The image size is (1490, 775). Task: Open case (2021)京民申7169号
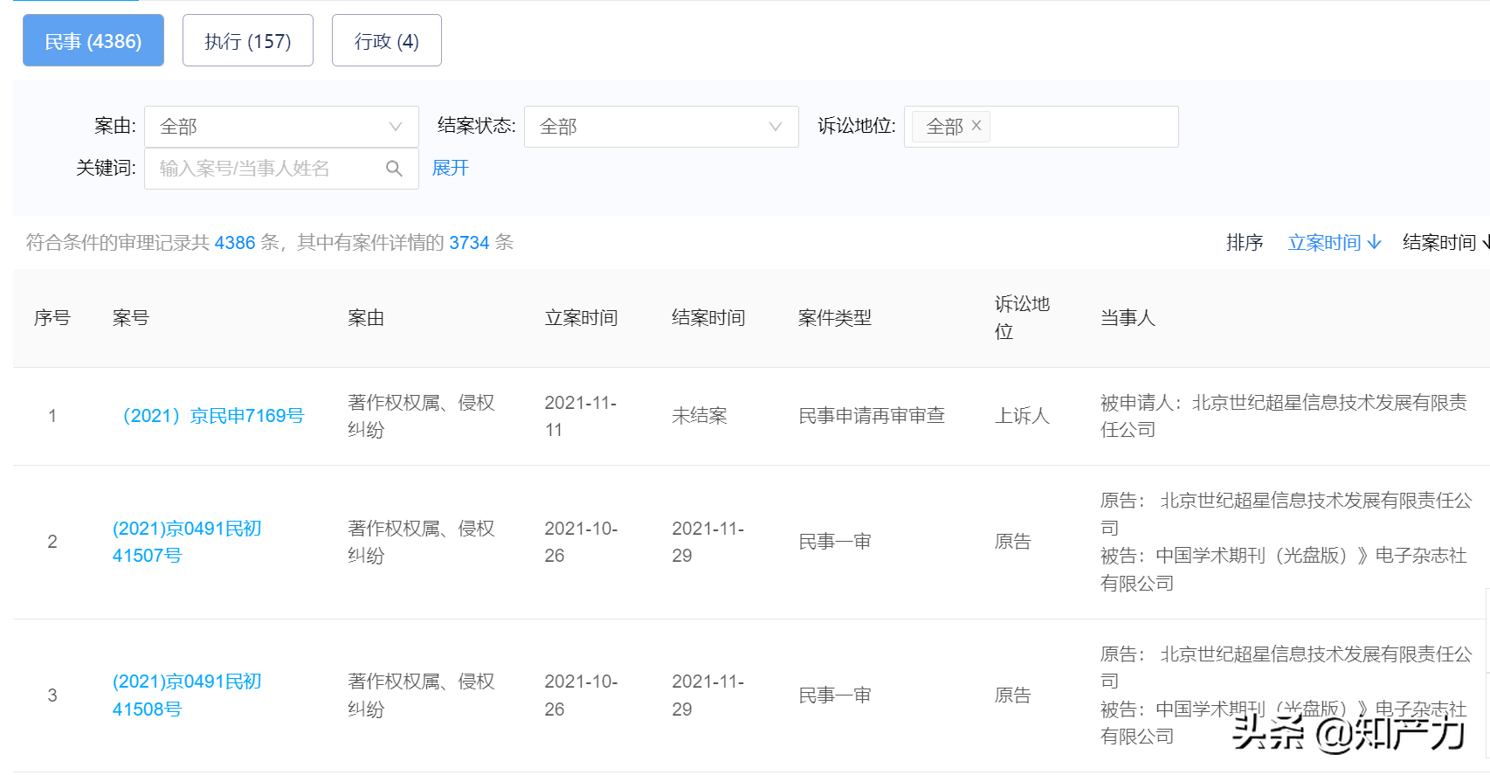point(209,416)
